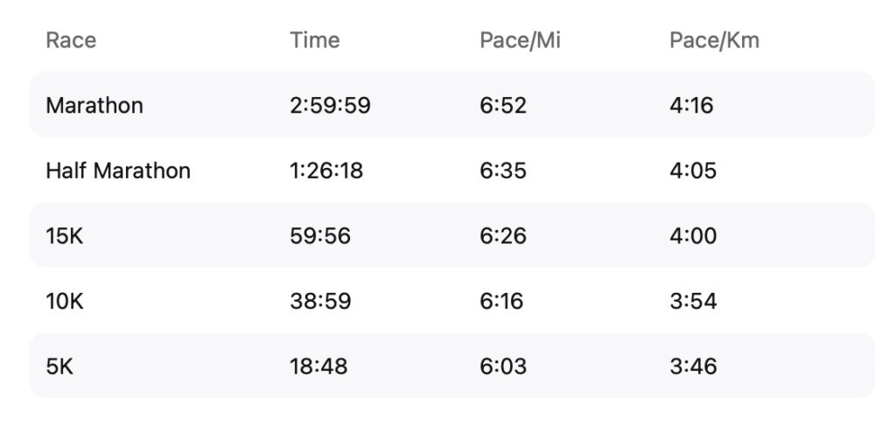This screenshot has width=896, height=425.
Task: Click the half marathon mile pace 6:35
Action: pos(503,171)
